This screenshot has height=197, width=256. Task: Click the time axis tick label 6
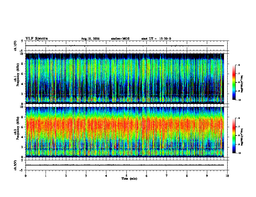tap(147, 176)
